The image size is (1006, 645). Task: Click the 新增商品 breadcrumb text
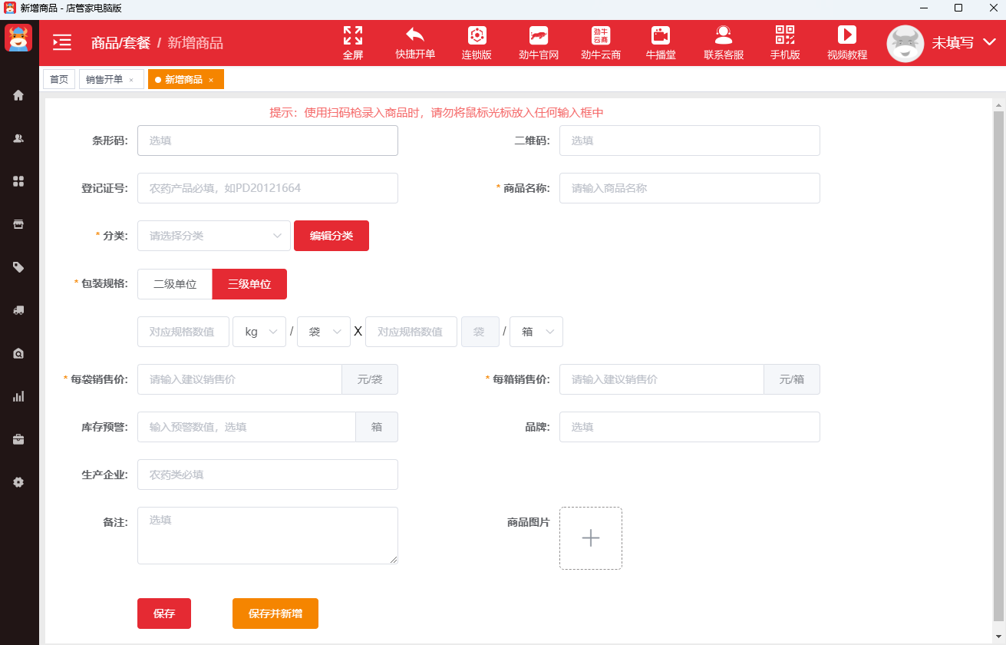click(196, 43)
